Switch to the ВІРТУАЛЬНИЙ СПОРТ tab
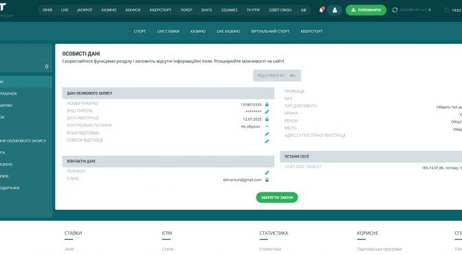The image size is (462, 255). 270,31
